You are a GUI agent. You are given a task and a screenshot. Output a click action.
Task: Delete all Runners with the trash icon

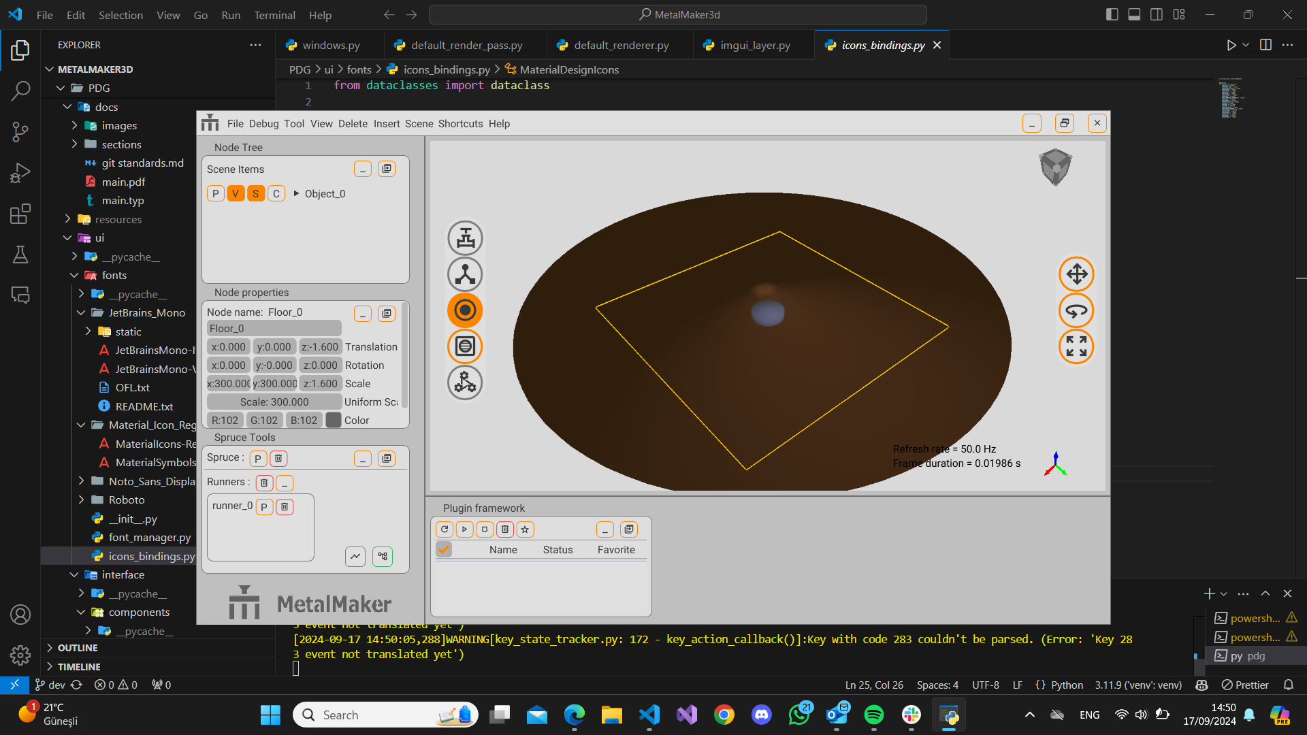tap(264, 483)
